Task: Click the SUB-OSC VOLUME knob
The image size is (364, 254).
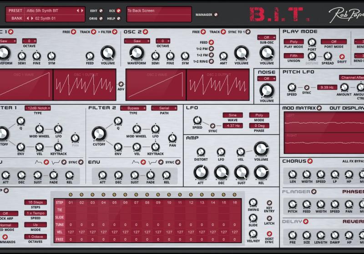Action: point(267,53)
